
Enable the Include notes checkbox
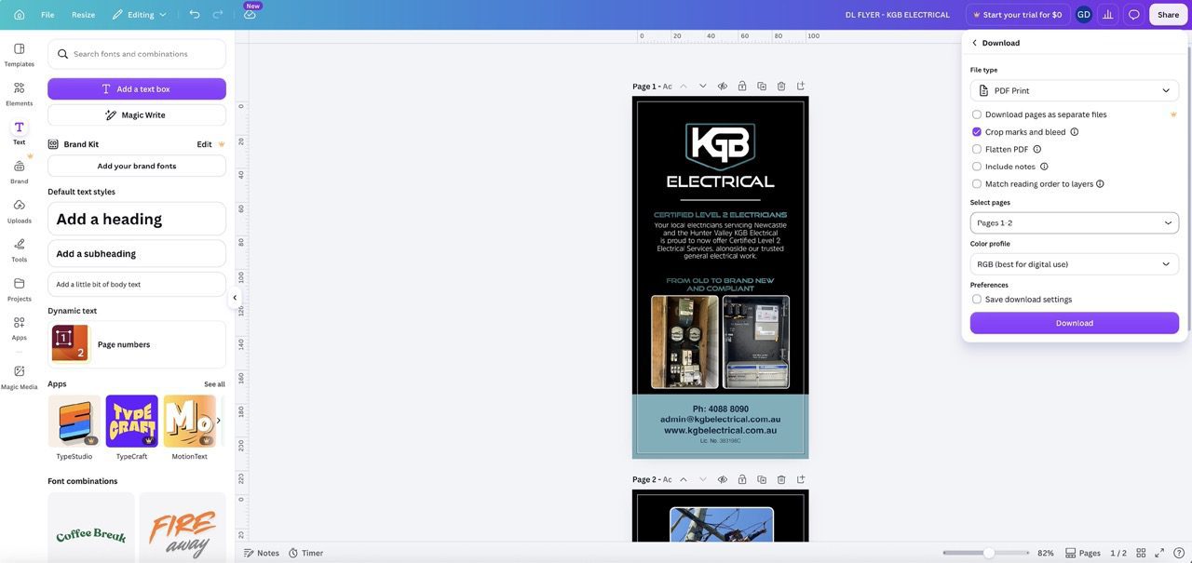tap(977, 167)
